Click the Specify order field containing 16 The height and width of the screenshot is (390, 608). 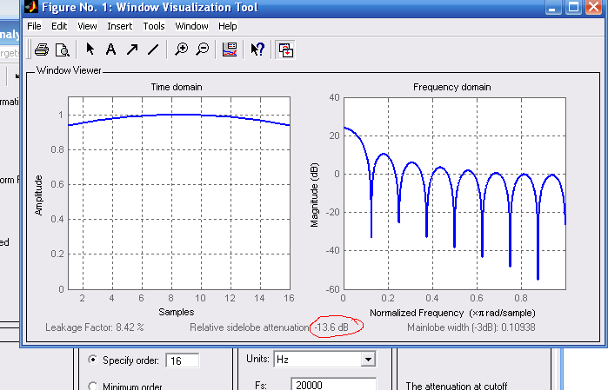(183, 360)
